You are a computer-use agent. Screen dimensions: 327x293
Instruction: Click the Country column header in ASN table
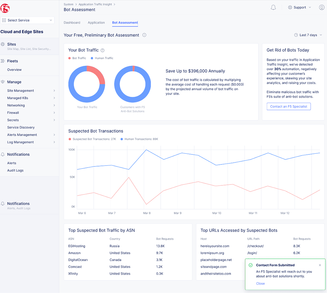coord(115,239)
